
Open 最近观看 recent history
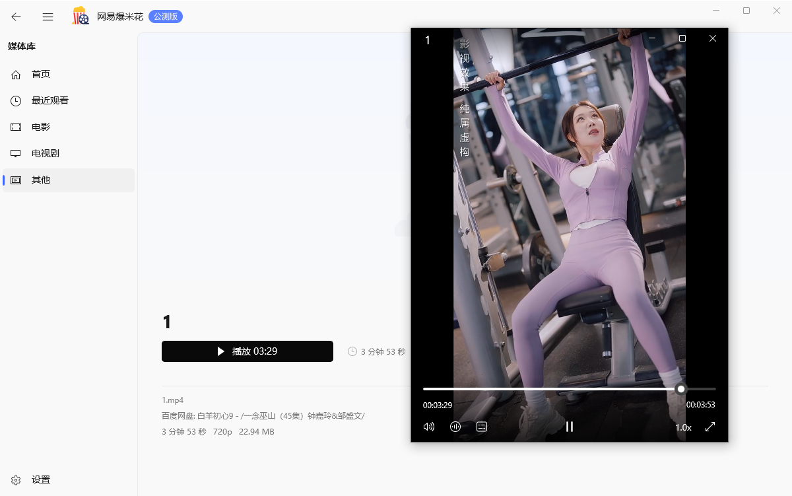pos(50,101)
